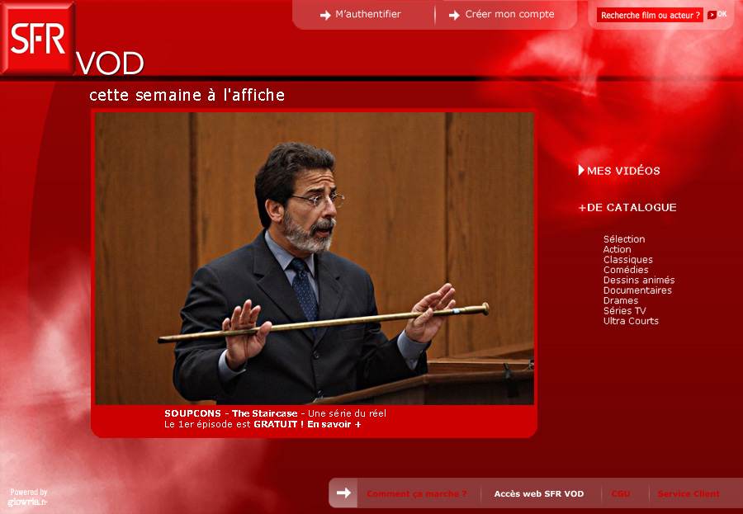Screen dimensions: 743x514
Task: Click the triangle icon next to Mes Vidéos
Action: [581, 170]
